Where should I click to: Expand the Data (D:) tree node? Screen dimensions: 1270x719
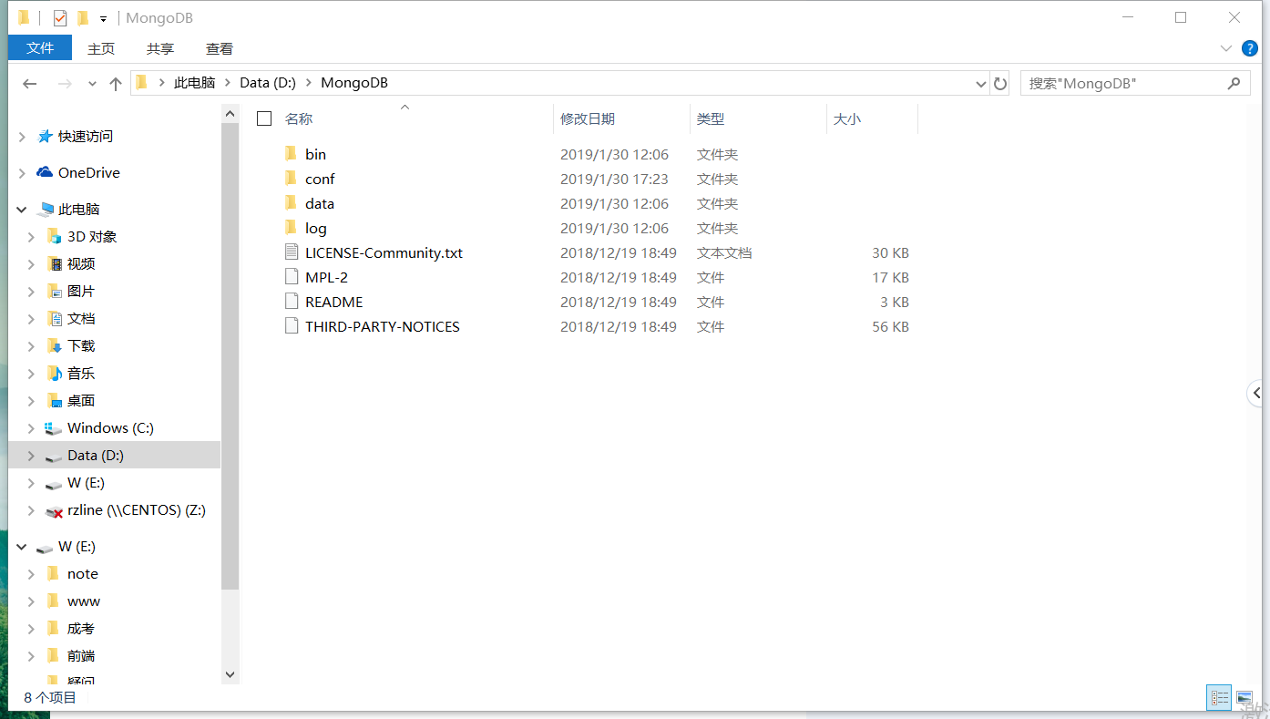31,456
